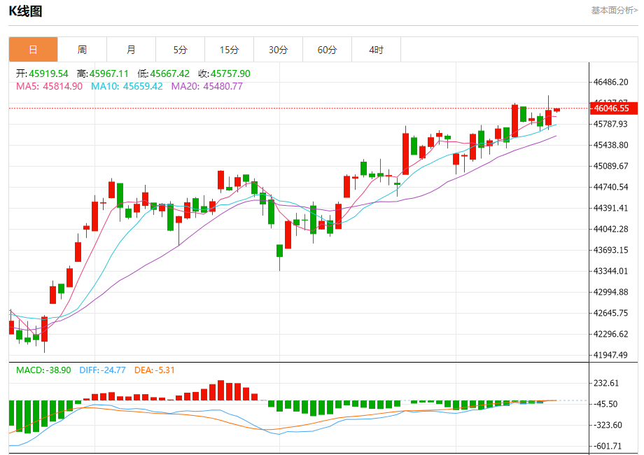Click the high price 45967.11
The height and width of the screenshot is (455, 644).
click(x=108, y=73)
